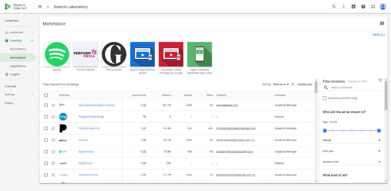
Task: Open the three-dot more options menu
Action: pos(344,6)
